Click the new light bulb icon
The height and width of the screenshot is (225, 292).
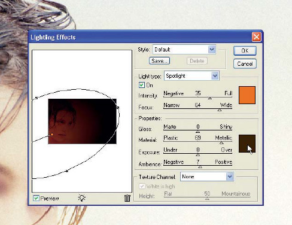[x=82, y=198]
